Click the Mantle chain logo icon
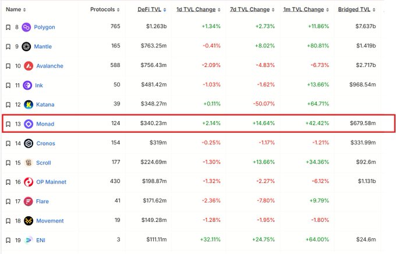The image size is (396, 254). click(x=26, y=47)
